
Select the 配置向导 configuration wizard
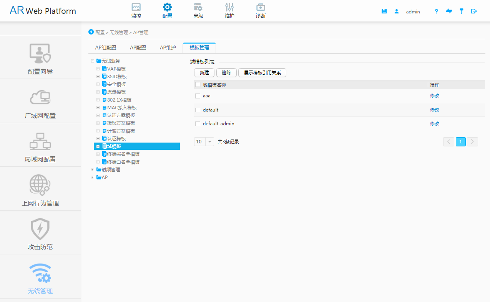[40, 58]
